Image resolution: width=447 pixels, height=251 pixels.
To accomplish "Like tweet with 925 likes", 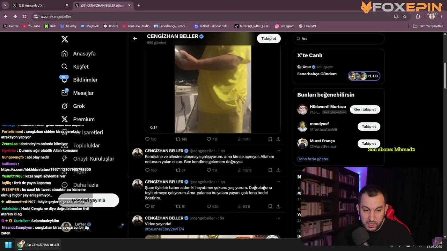I will coord(212,206).
